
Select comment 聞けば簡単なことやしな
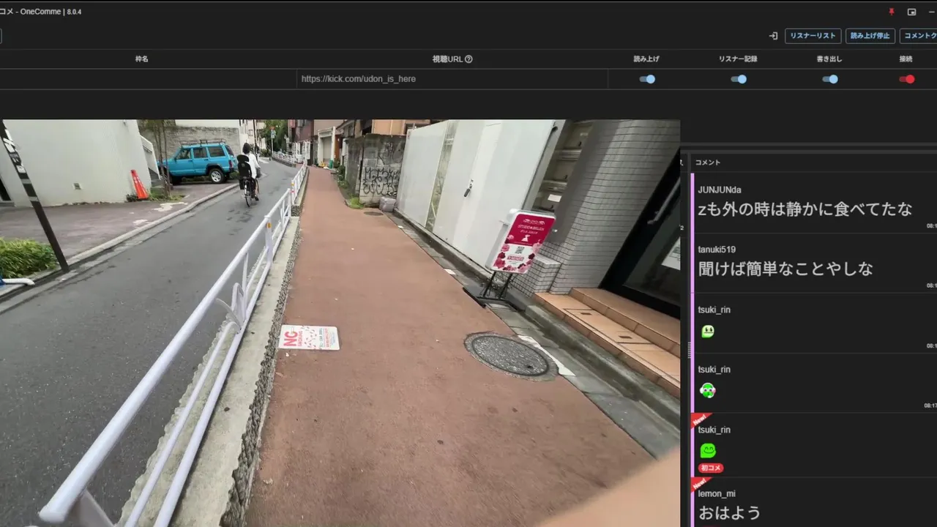tap(785, 269)
